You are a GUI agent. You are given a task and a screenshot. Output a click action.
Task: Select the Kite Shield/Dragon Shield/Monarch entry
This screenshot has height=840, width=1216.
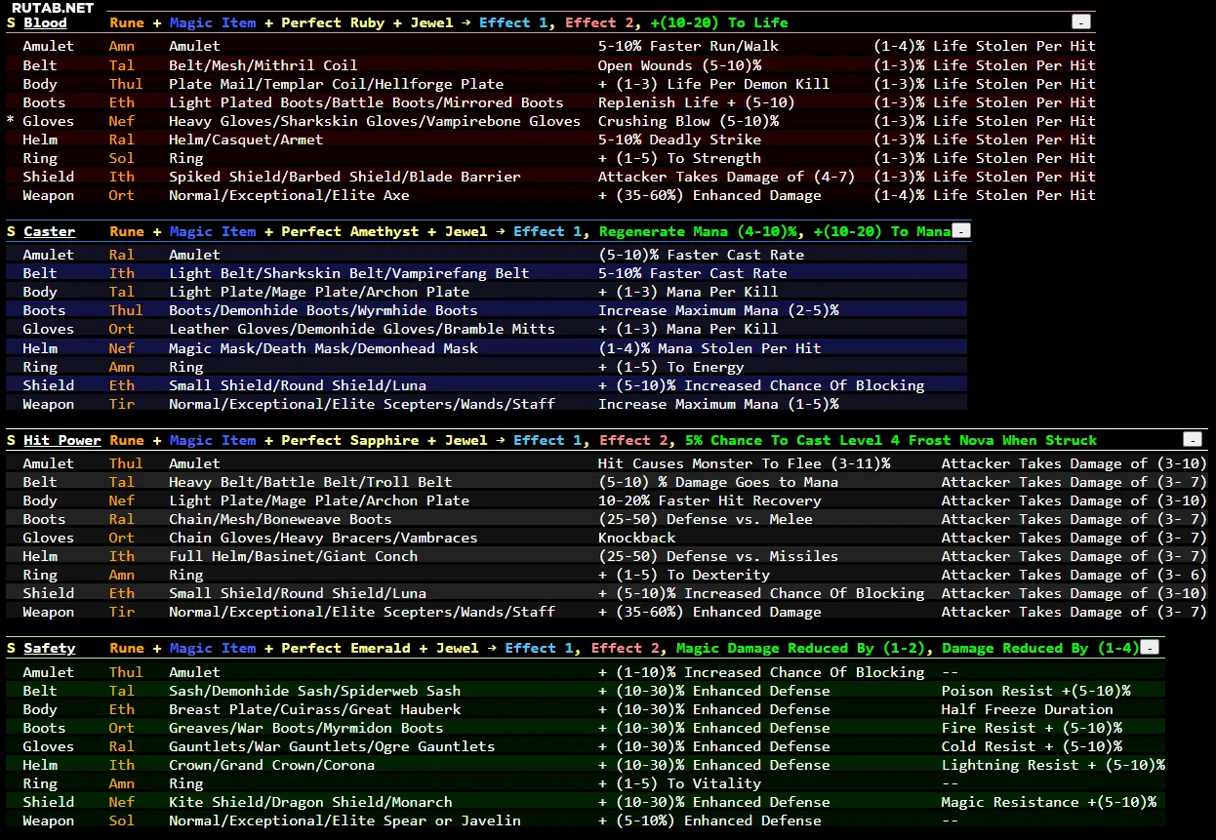[310, 802]
